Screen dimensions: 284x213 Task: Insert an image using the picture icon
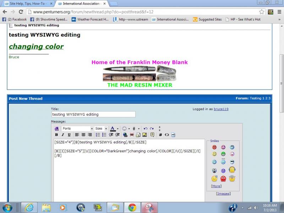coord(144,135)
